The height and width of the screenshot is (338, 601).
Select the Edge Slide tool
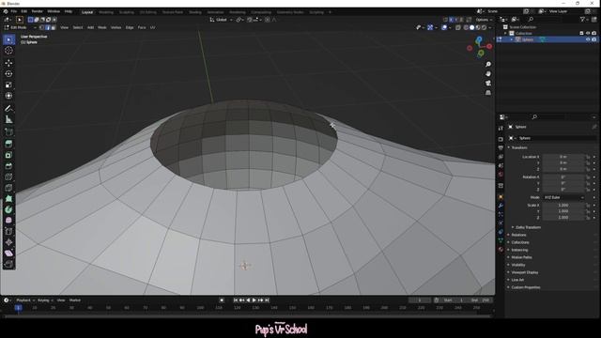(8, 232)
